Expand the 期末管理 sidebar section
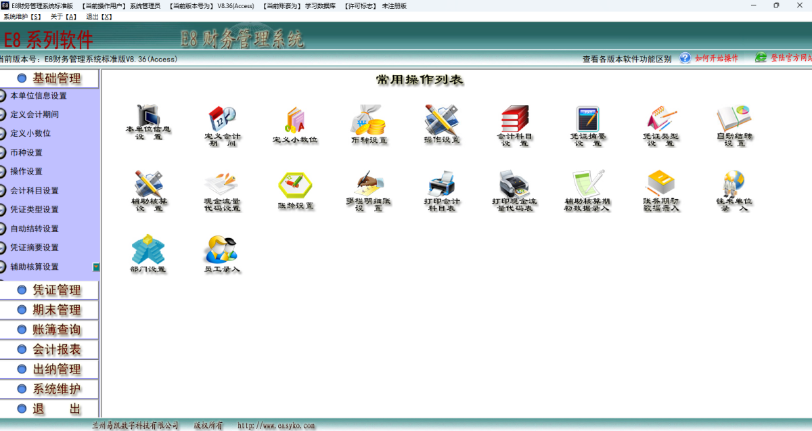The width and height of the screenshot is (812, 431). [x=50, y=310]
